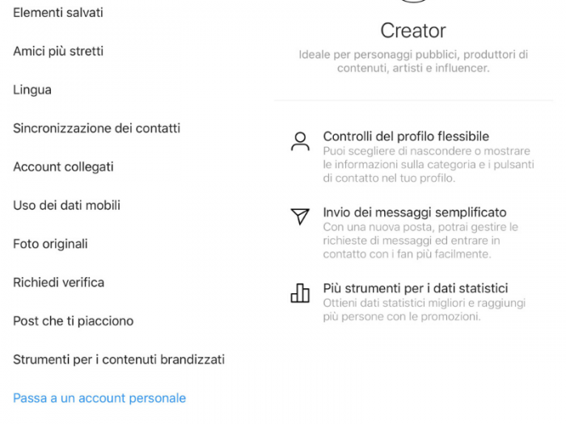Viewport: 566px width, 424px height.
Task: Click the Creator heading
Action: pos(413,31)
